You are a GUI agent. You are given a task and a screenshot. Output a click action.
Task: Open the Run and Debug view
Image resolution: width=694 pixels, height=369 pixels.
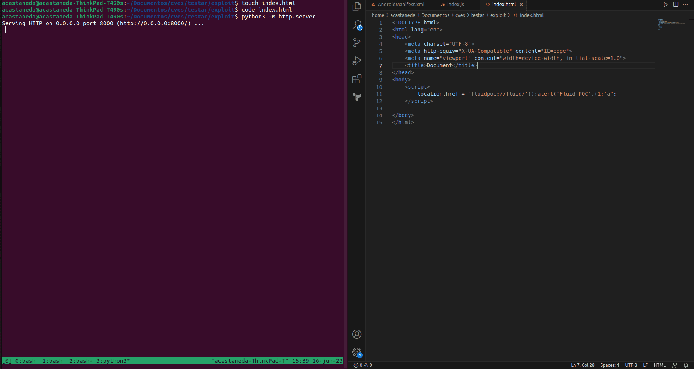click(x=357, y=61)
